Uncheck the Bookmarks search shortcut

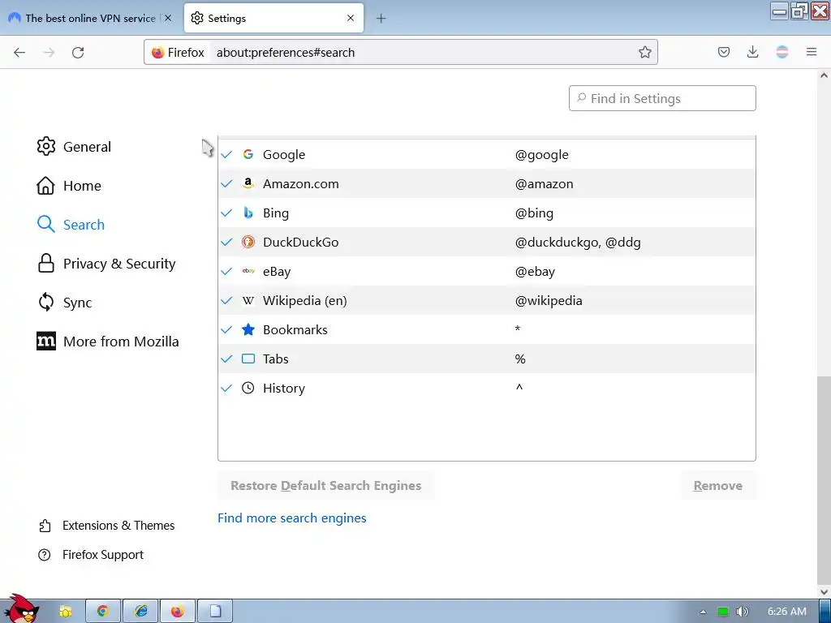coord(226,329)
